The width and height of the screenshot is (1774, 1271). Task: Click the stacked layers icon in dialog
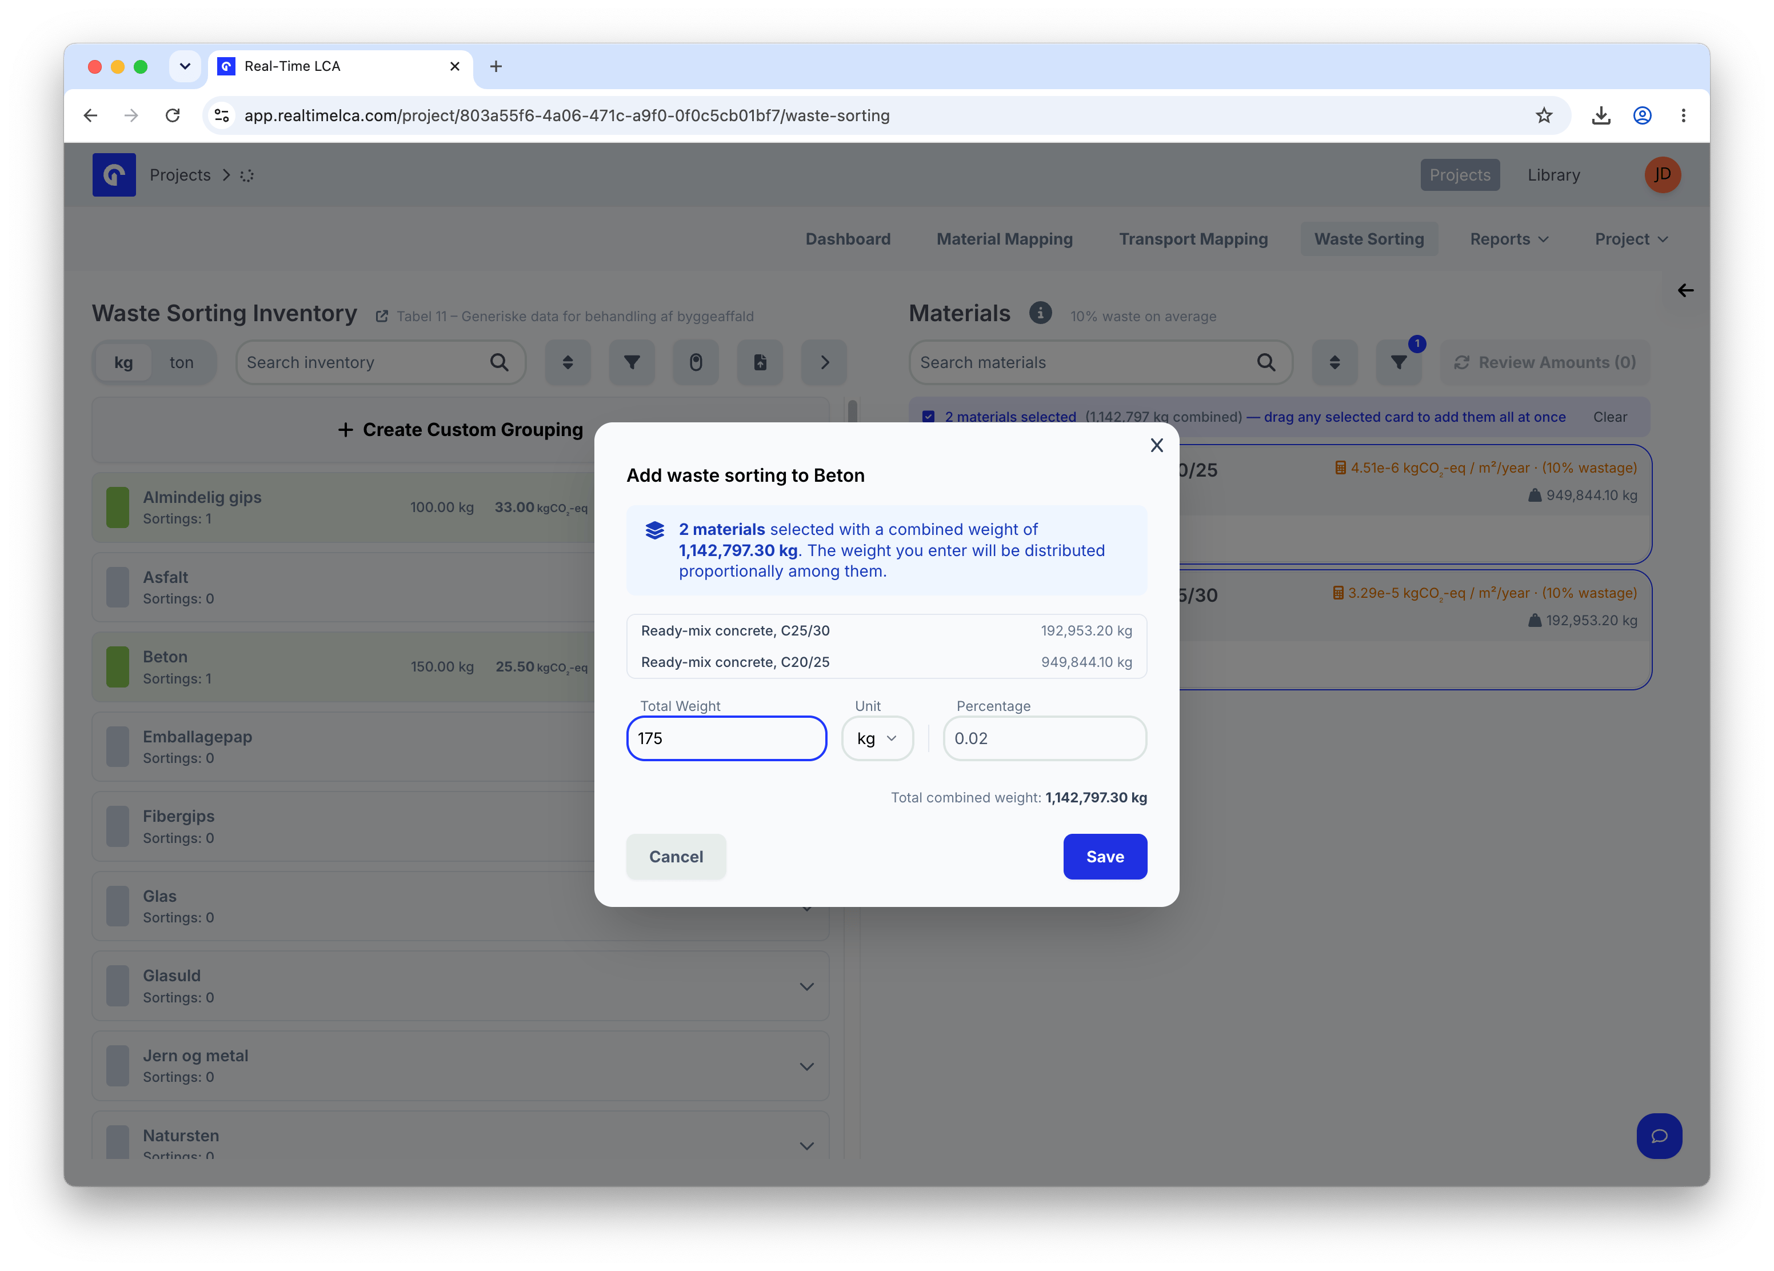tap(655, 530)
